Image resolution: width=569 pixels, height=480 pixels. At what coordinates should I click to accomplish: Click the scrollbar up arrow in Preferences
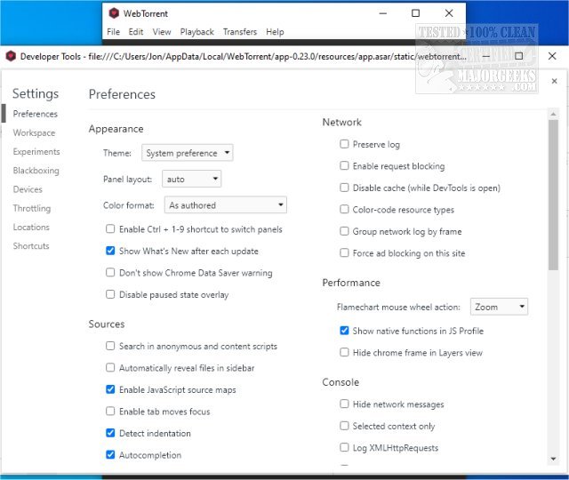(x=553, y=115)
